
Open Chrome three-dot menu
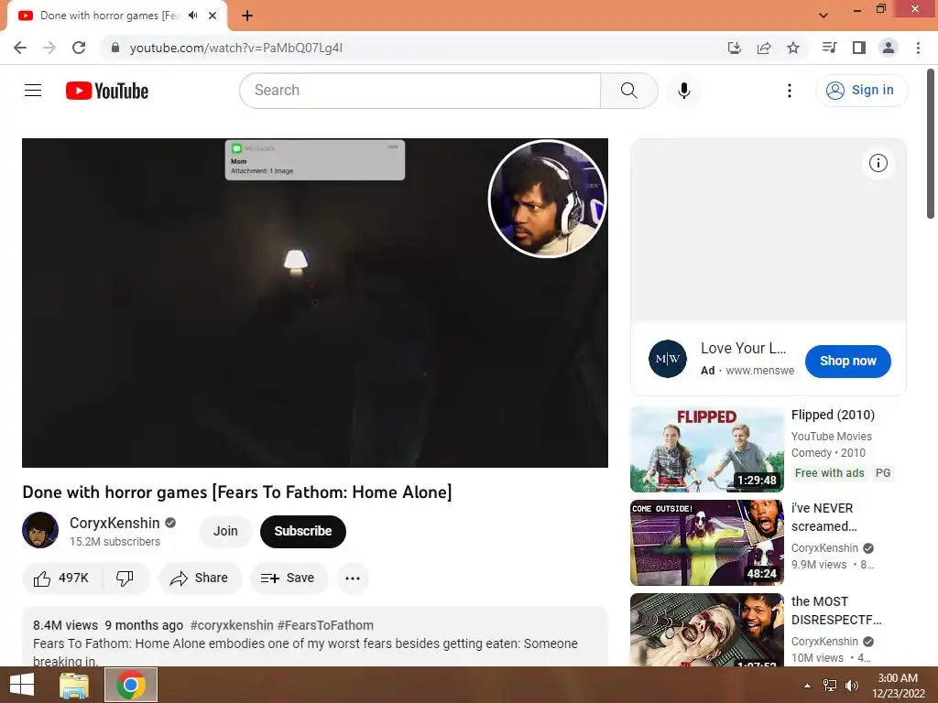(x=918, y=48)
